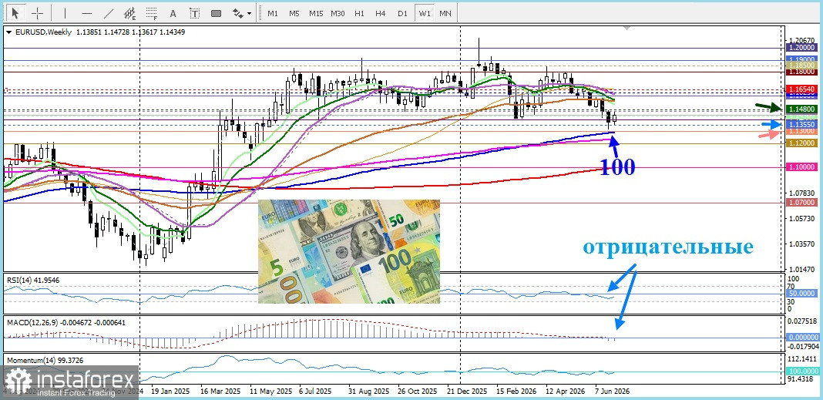Switch to MN monthly timeframe

click(445, 13)
